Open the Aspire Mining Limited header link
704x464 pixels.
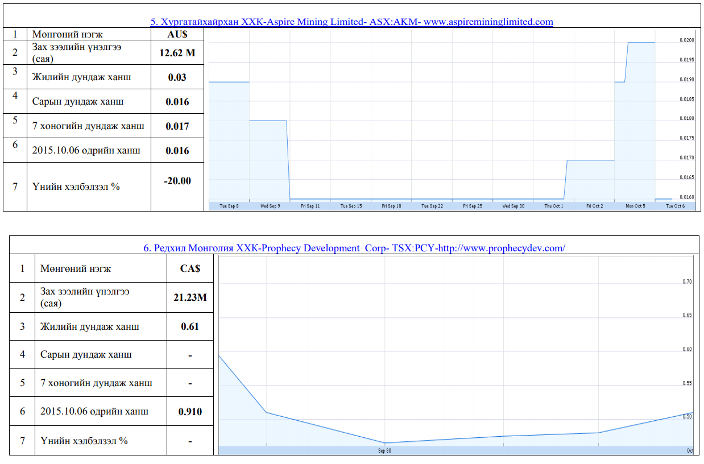click(351, 22)
